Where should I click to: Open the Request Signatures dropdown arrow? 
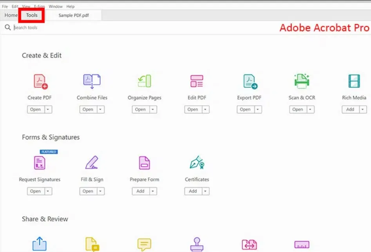tap(48, 191)
